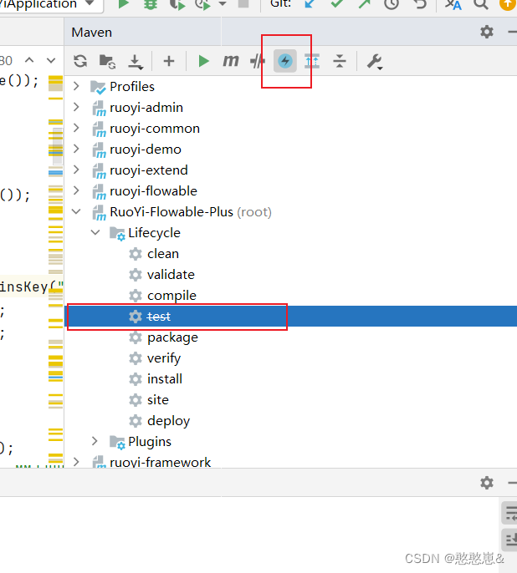Toggle Maven offline mode

[258, 61]
